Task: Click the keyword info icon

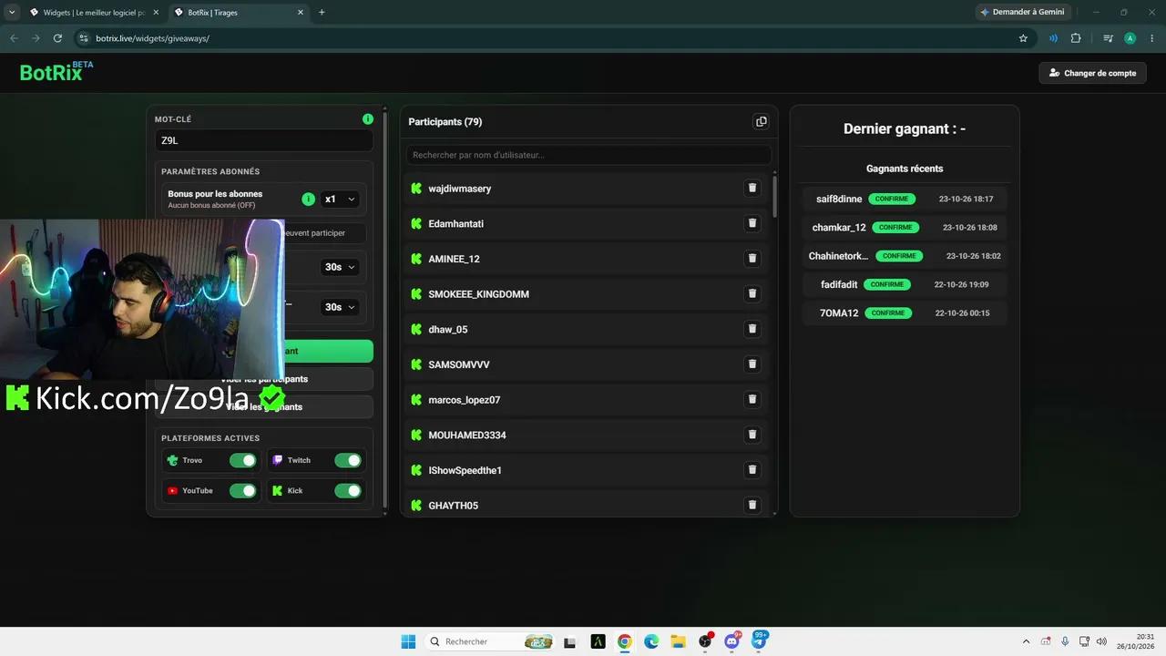Action: coord(368,119)
